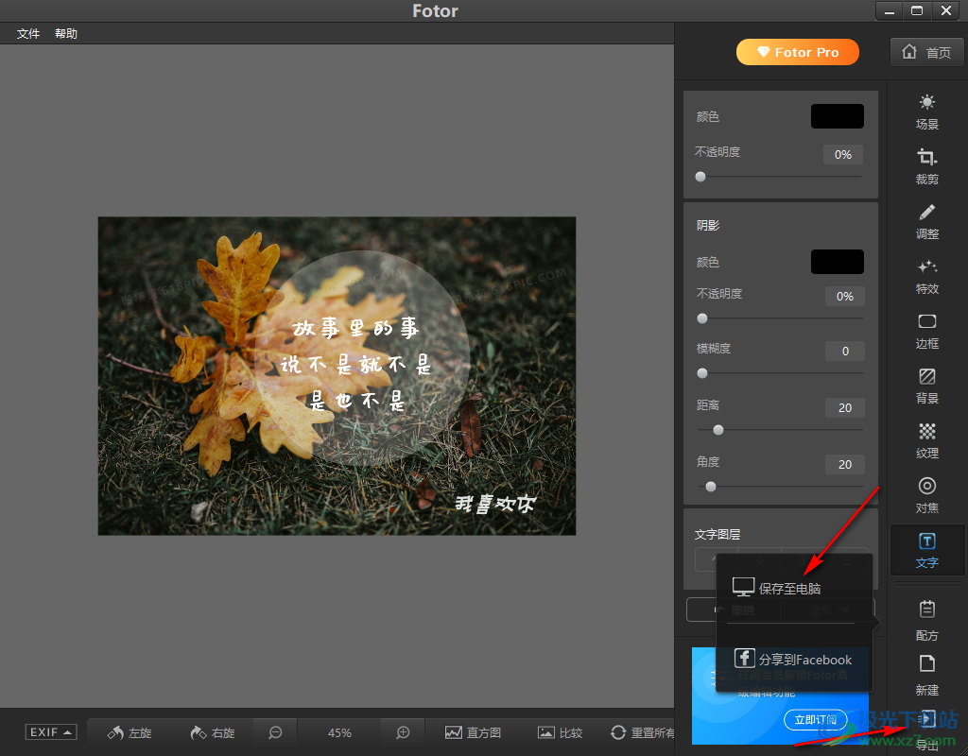Open the 文件 menu
Image resolution: width=968 pixels, height=756 pixels.
tap(27, 33)
